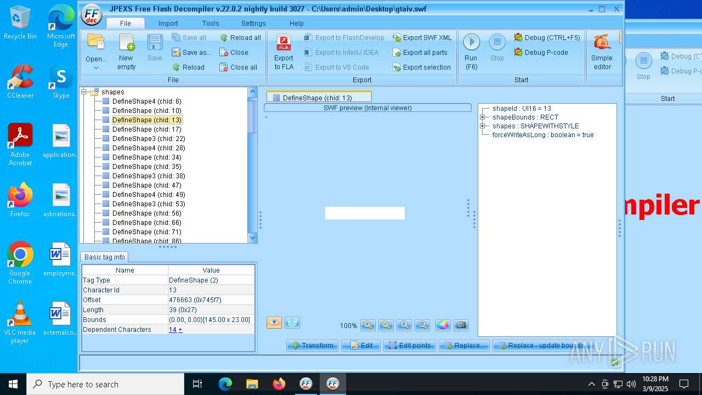Click the zoom to fit icon
The width and height of the screenshot is (702, 395).
click(x=422, y=325)
